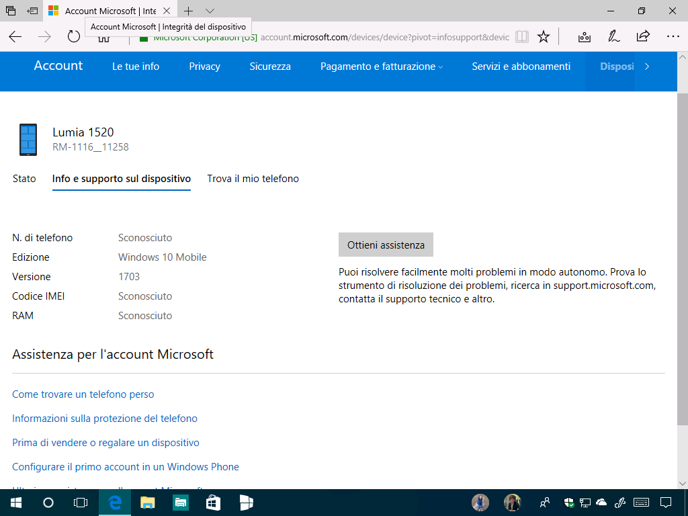Image resolution: width=688 pixels, height=516 pixels.
Task: Click Edge icon on taskbar
Action: point(114,503)
